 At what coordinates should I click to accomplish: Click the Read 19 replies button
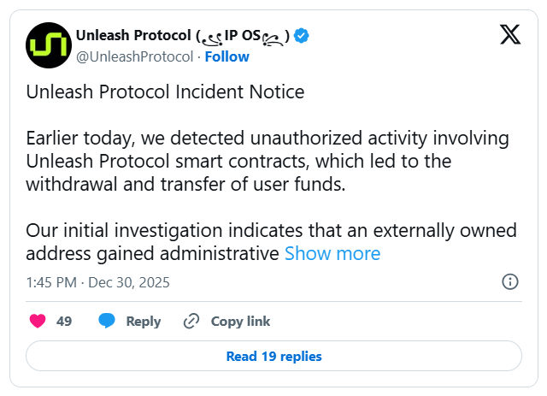pyautogui.click(x=273, y=356)
